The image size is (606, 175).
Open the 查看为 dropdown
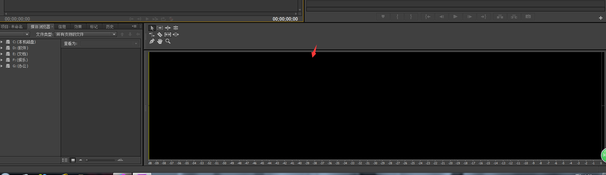(x=110, y=43)
